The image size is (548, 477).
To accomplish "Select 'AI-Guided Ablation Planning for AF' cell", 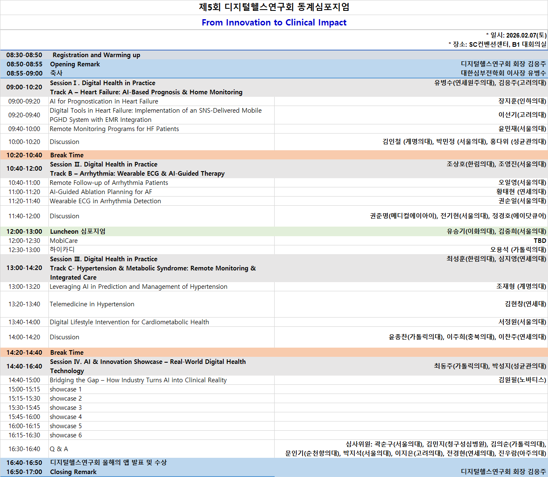I will pyautogui.click(x=101, y=192).
